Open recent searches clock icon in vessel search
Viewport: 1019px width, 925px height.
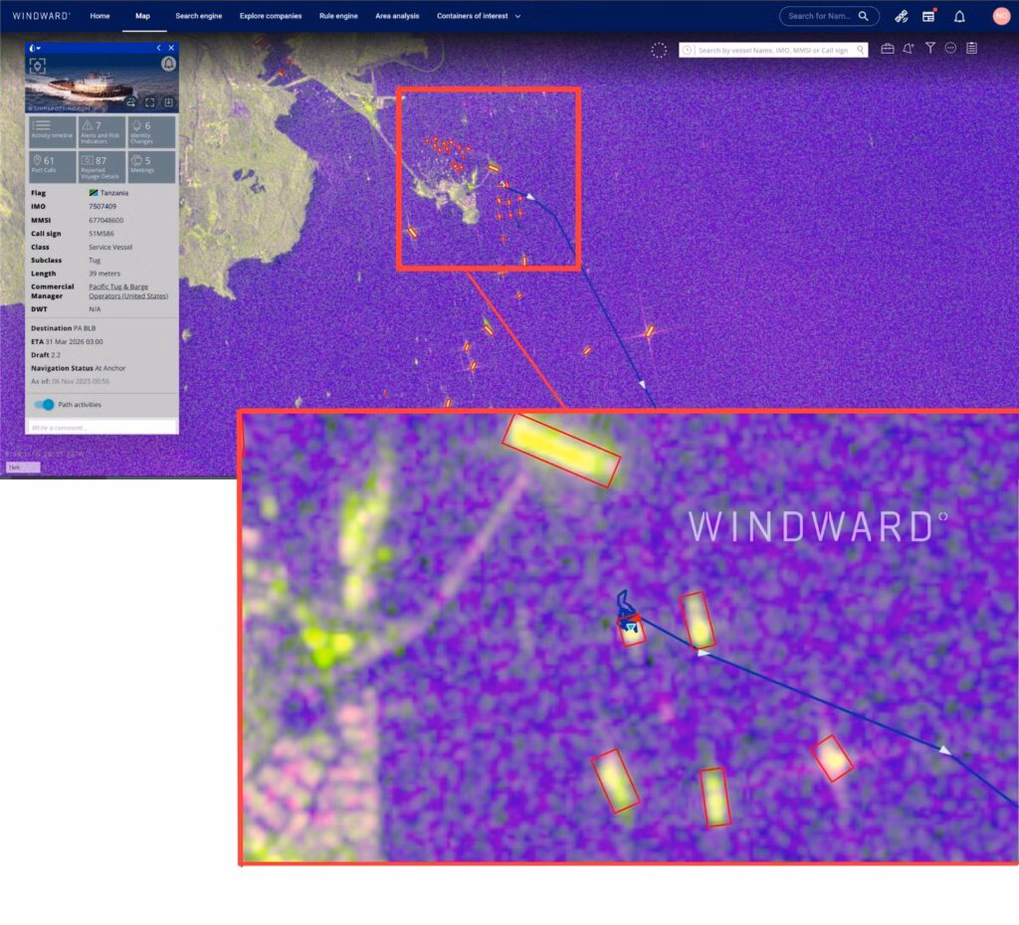[x=687, y=50]
